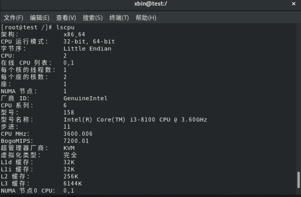Open the 帮助(H) menu
301x197 pixels.
146,18
